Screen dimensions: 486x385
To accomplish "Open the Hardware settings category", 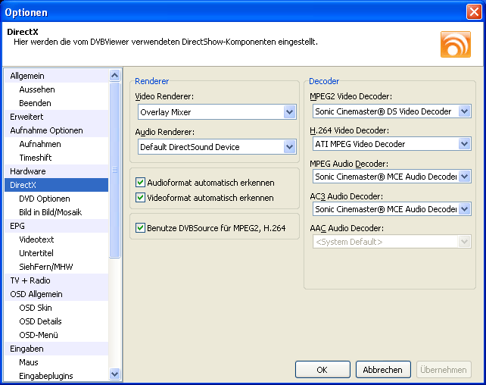I will [28, 171].
